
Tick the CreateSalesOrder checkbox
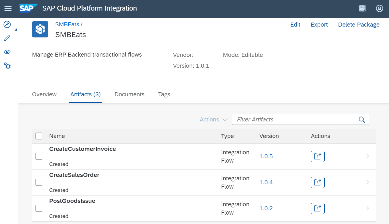(39, 182)
